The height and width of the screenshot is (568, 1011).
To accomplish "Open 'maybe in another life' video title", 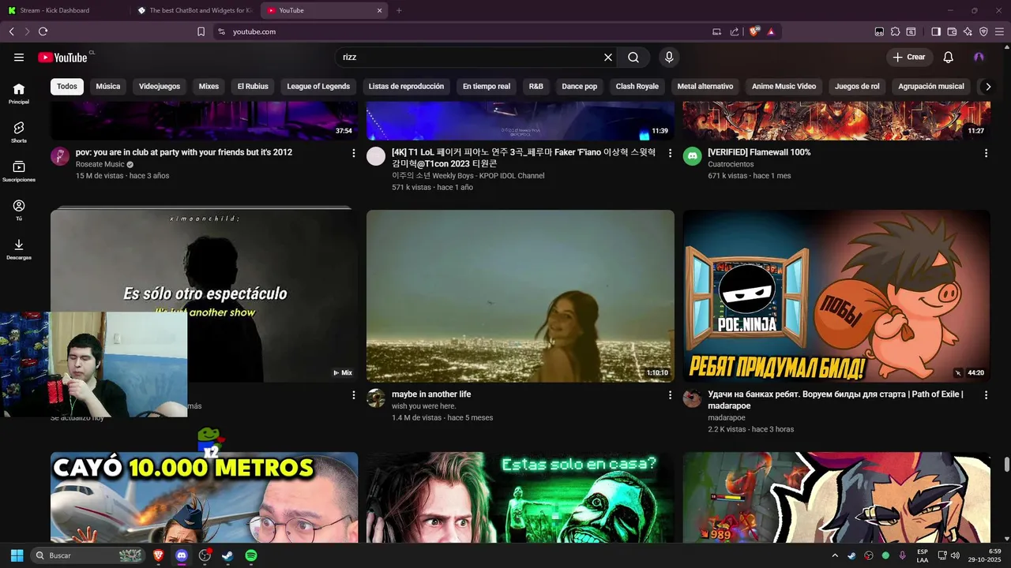I will coord(431,394).
